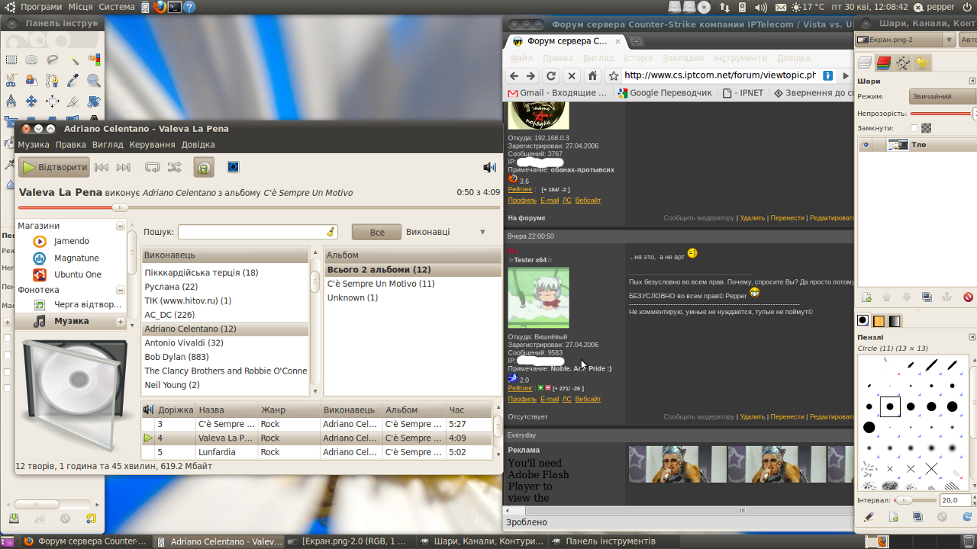Open Пензлі dock menu arrow
The image size is (977, 549).
click(x=972, y=337)
